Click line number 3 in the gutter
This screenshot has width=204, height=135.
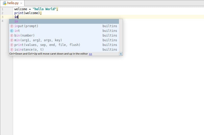[x=2, y=17]
